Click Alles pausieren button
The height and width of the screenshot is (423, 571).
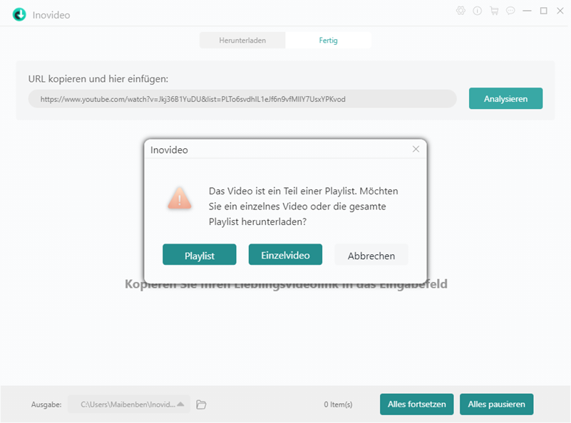496,404
